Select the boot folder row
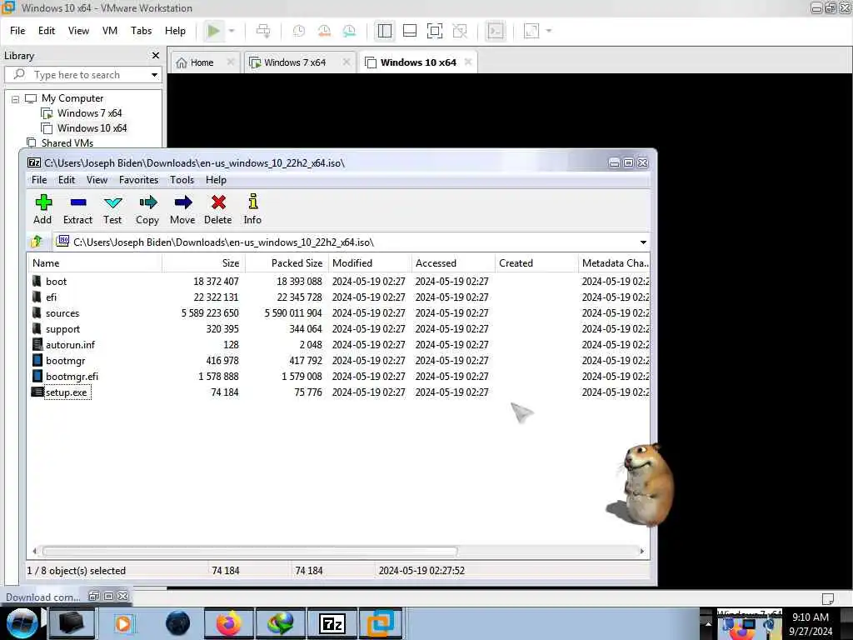 pos(340,282)
